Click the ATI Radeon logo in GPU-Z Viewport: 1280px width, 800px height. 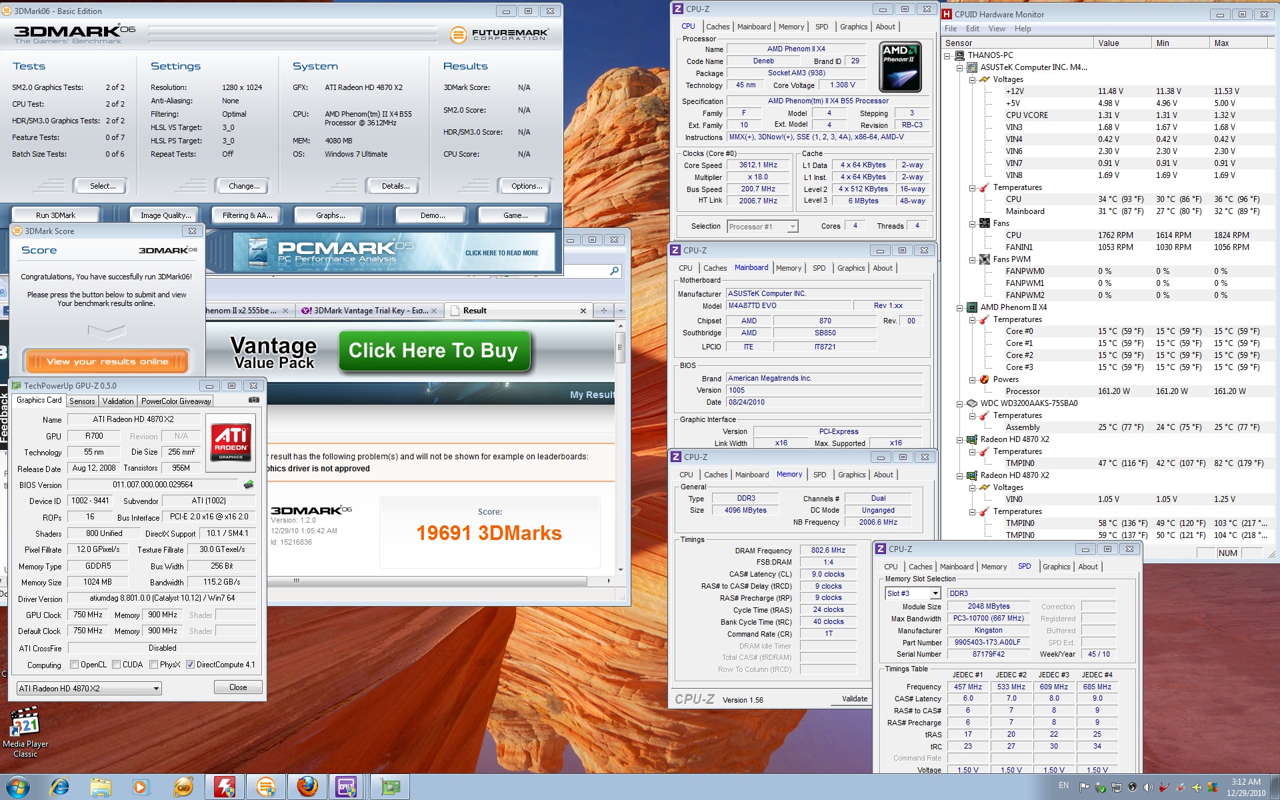[x=231, y=442]
